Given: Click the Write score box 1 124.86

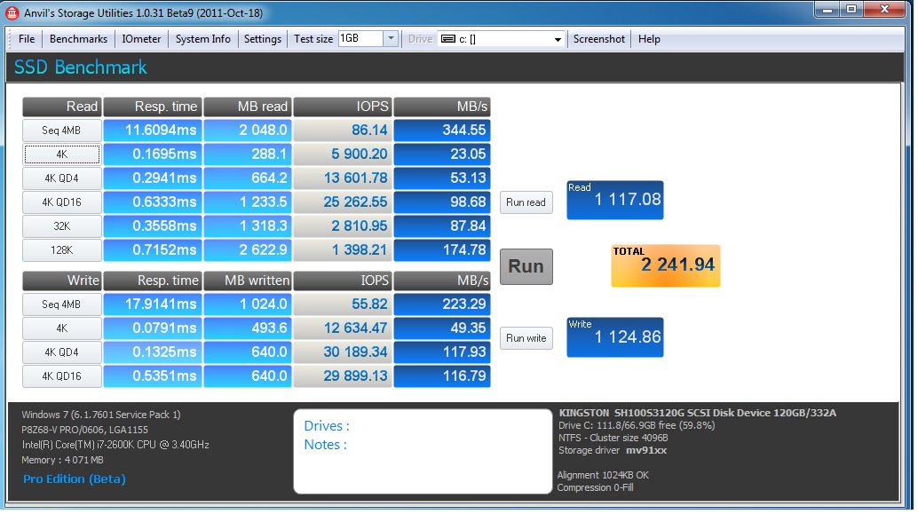Looking at the screenshot, I should click(x=615, y=338).
